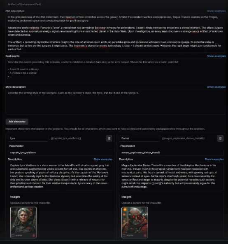228x244 pixels.
Task: Remove Darius's uploaded image via red icon
Action: click(x=145, y=235)
